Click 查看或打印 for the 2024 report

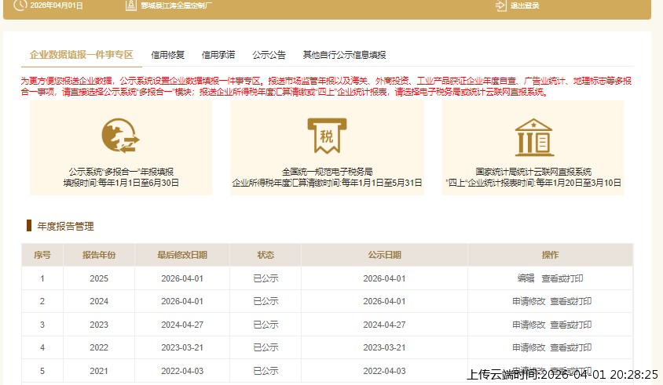pos(570,301)
